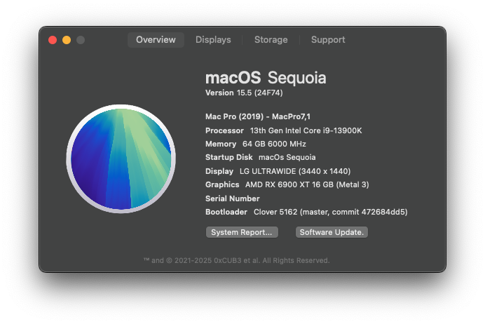Open the Displays tab
The width and height of the screenshot is (485, 324).
point(213,40)
